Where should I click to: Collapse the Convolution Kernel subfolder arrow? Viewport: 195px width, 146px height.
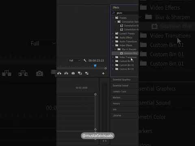[x=115, y=22]
